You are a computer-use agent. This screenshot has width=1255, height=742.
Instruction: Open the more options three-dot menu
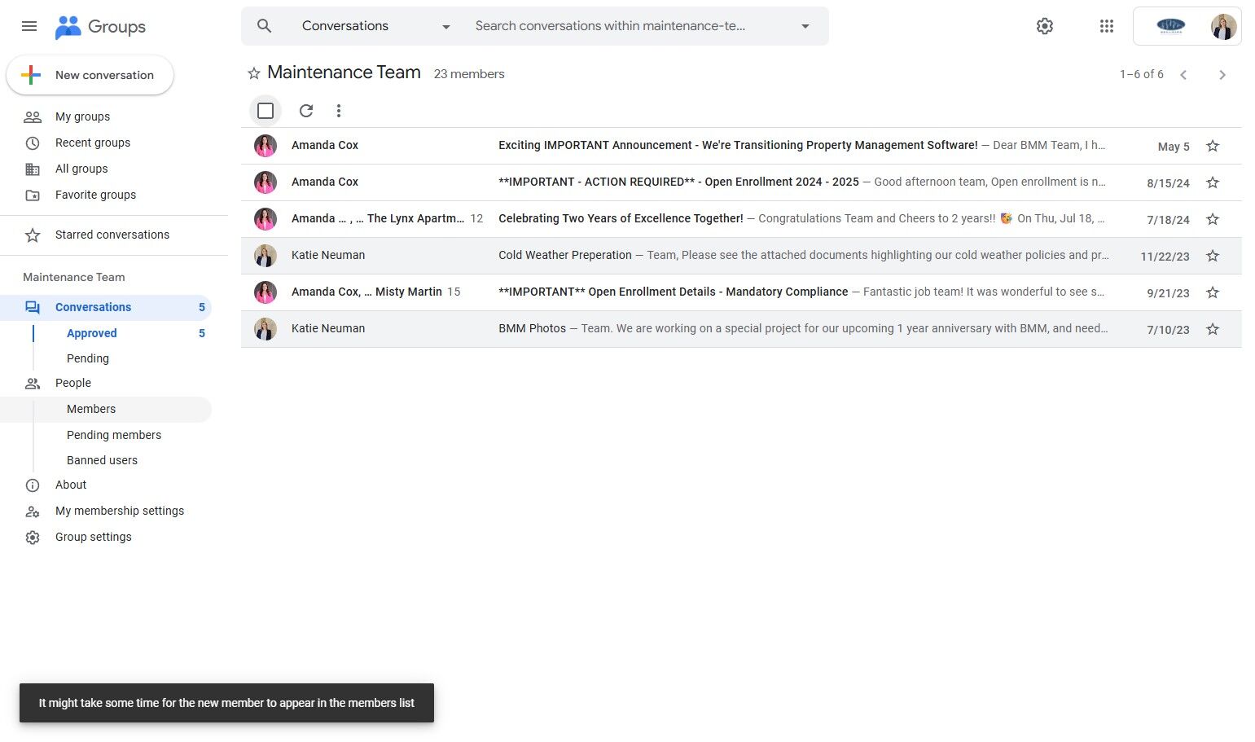tap(339, 111)
